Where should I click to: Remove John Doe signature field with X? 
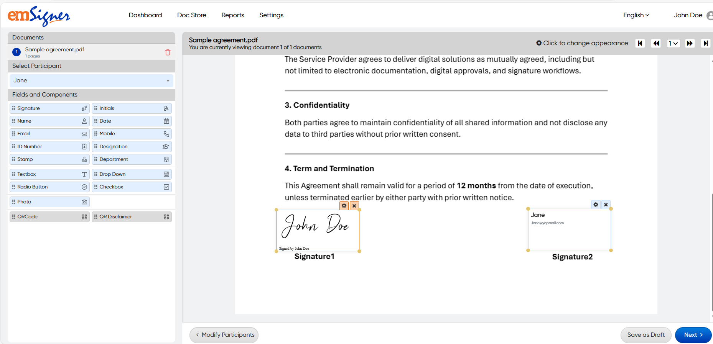point(354,206)
